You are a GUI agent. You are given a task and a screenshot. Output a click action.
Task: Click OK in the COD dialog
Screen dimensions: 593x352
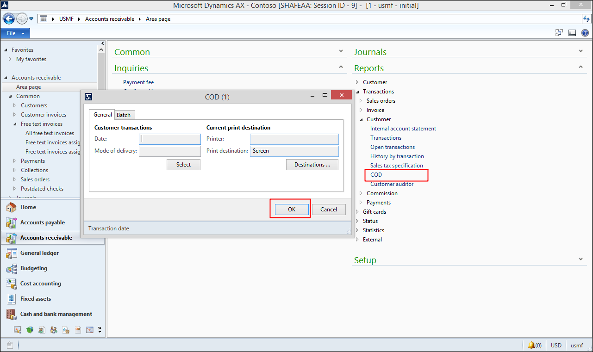pyautogui.click(x=290, y=209)
